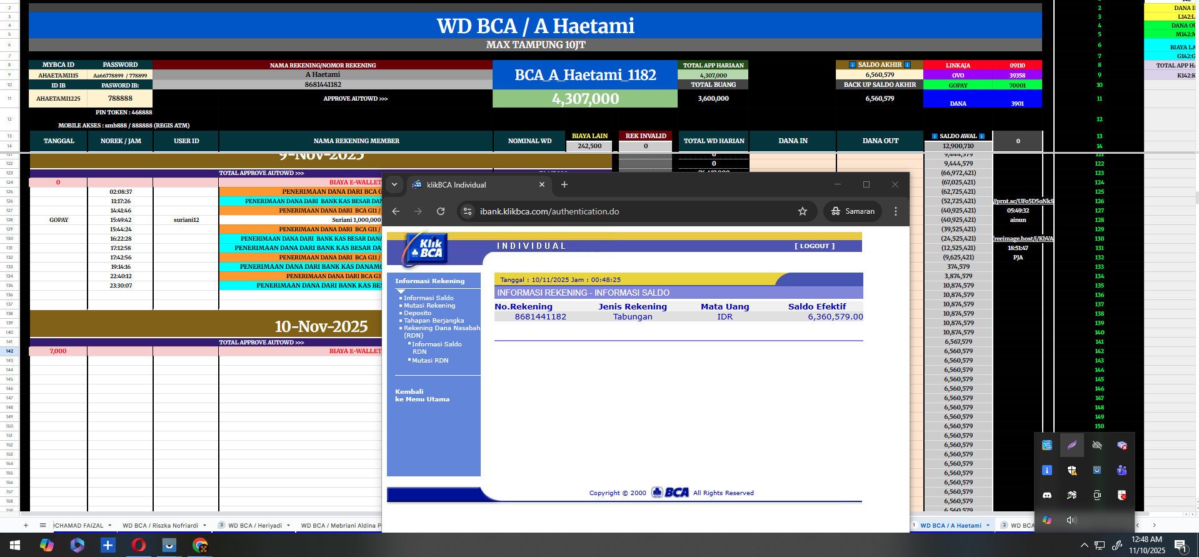Open network status icon in taskbar
The image size is (1199, 557).
click(x=1100, y=545)
